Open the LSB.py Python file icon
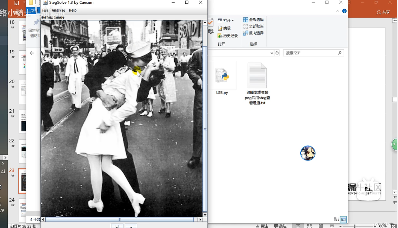The width and height of the screenshot is (398, 228). tap(222, 76)
